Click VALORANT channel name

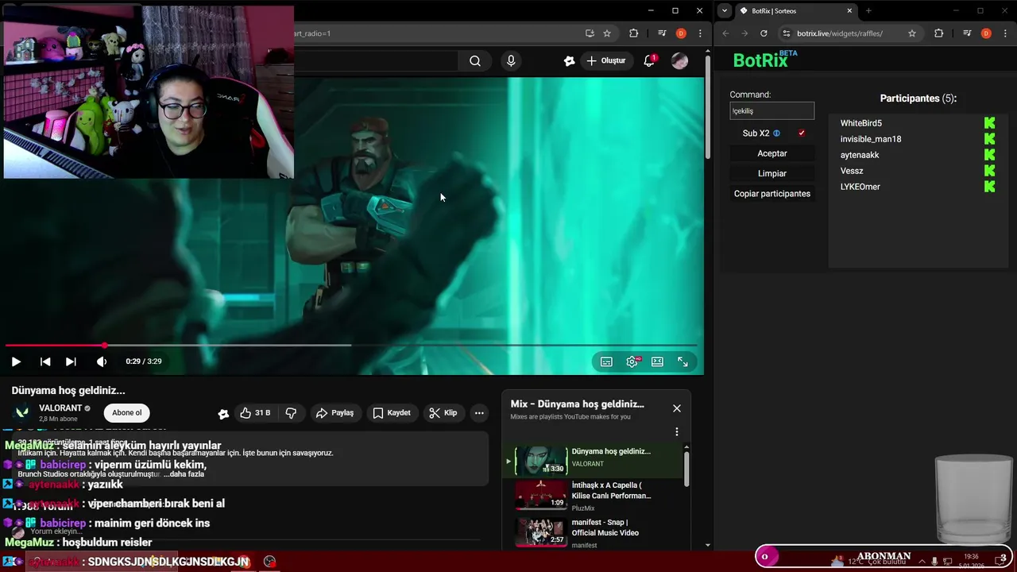click(60, 408)
